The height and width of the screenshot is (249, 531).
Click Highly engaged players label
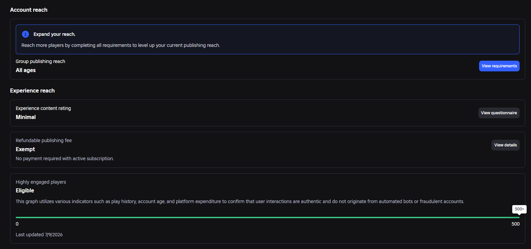click(41, 182)
